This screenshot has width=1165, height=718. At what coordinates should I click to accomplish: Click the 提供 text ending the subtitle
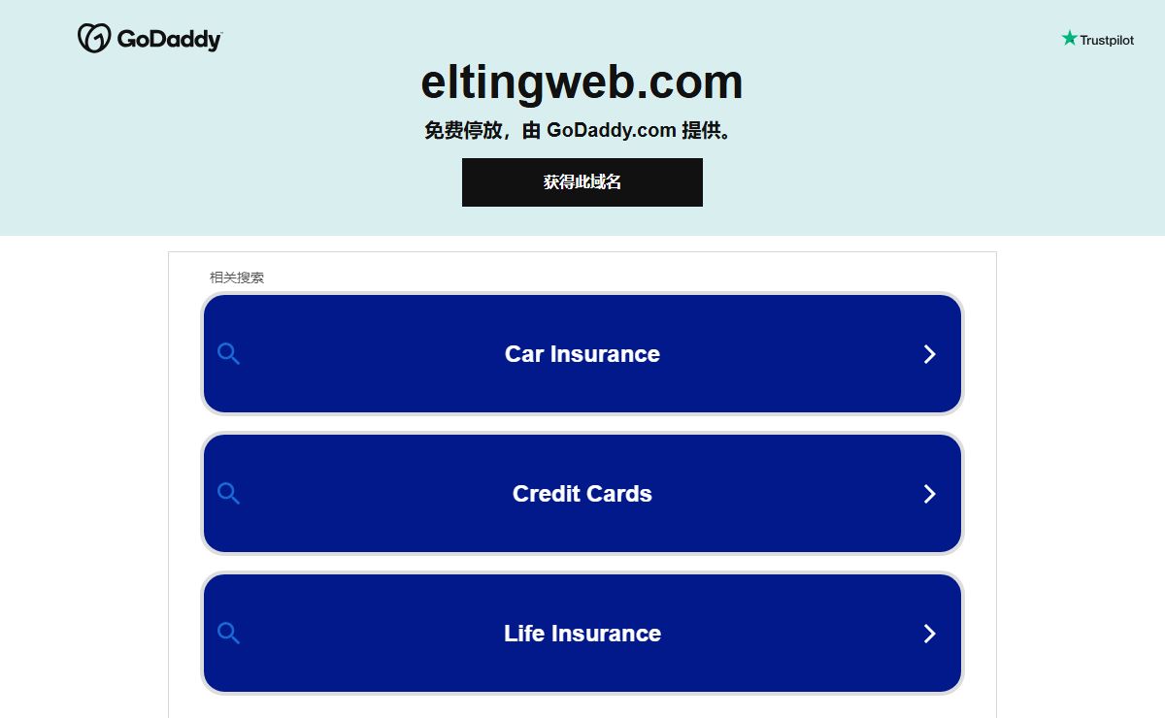(x=701, y=130)
